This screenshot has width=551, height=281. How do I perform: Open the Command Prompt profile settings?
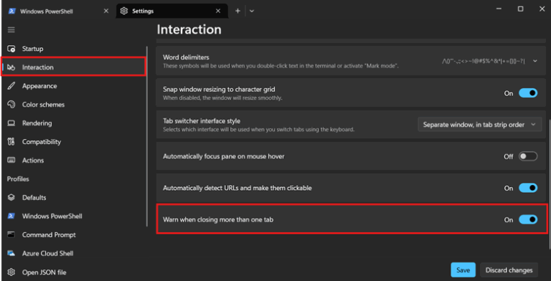[74, 234]
